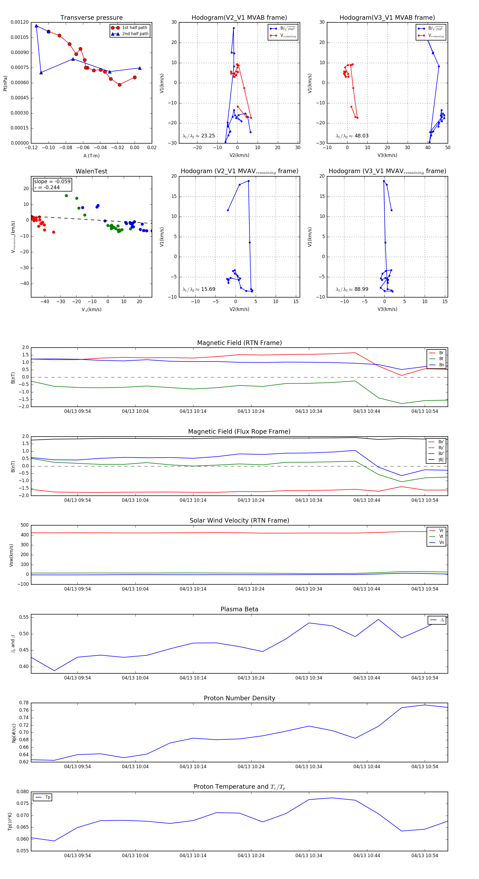Select the By' legend entry

(436, 448)
